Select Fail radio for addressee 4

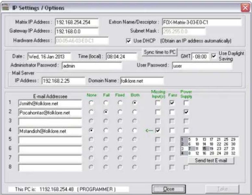(106, 130)
